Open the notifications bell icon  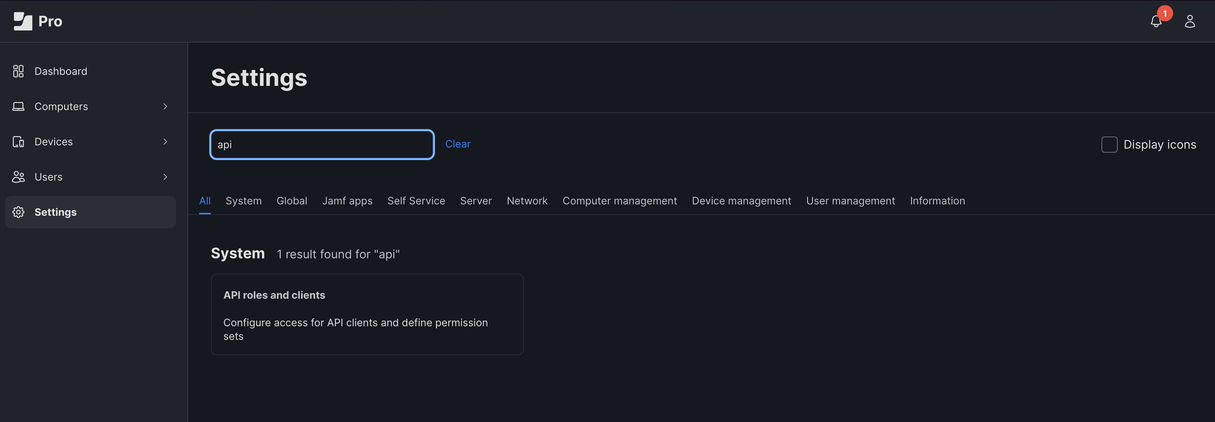pos(1155,22)
